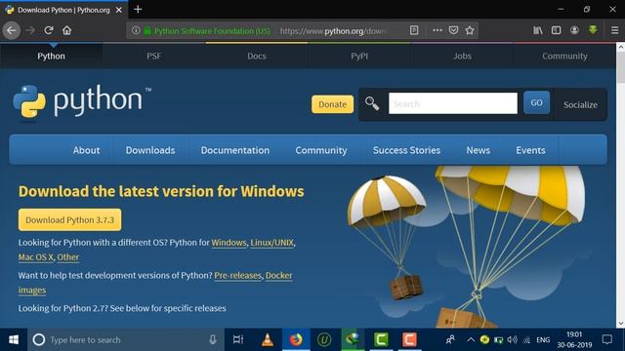Click the magnifying glass search icon

372,103
